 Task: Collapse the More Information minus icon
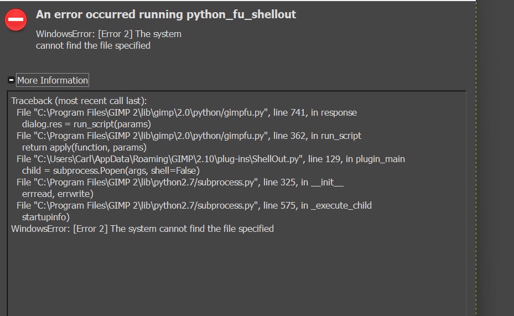click(x=11, y=80)
